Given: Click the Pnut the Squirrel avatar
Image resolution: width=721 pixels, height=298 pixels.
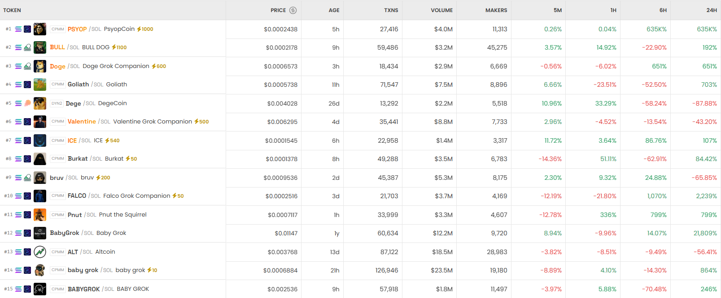Looking at the screenshot, I should point(40,215).
